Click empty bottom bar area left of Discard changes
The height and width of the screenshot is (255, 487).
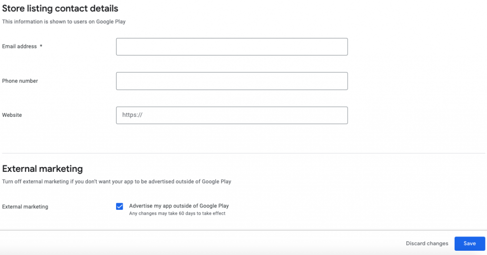click(x=190, y=244)
